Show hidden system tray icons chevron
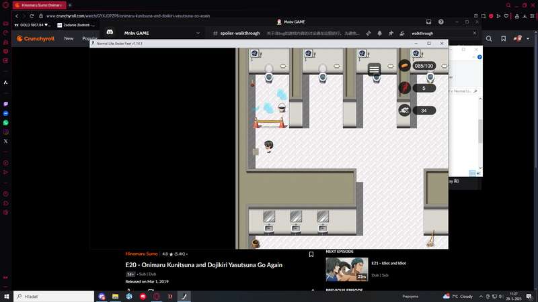The image size is (538, 302). [x=481, y=297]
